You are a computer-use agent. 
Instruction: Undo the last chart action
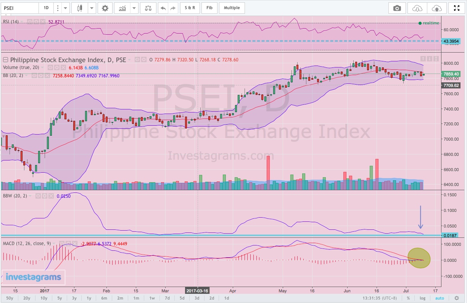[x=163, y=8]
